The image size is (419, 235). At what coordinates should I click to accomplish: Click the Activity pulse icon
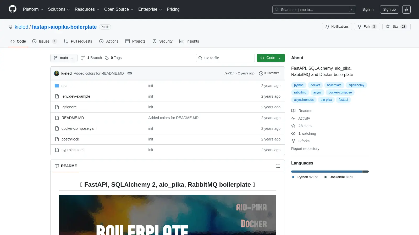tap(293, 118)
